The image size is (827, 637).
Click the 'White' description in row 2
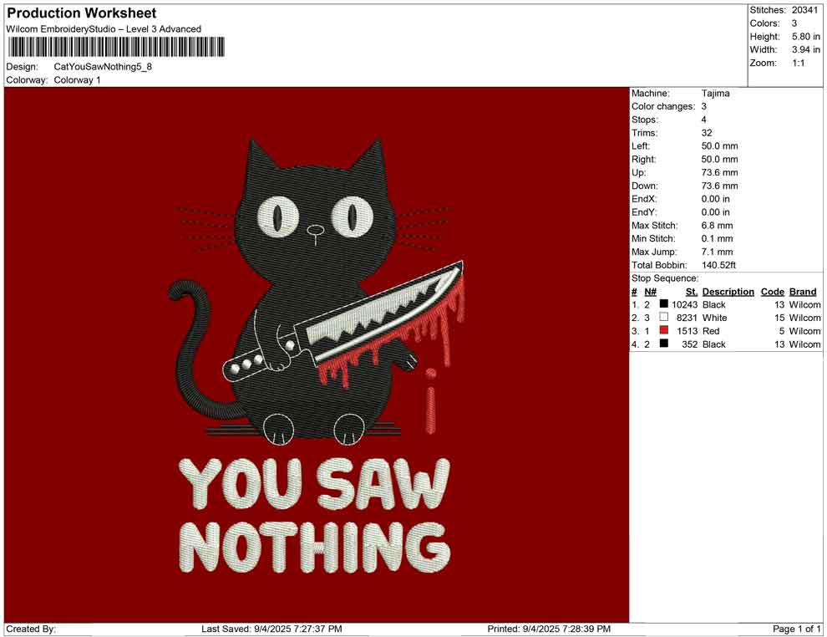pos(715,318)
